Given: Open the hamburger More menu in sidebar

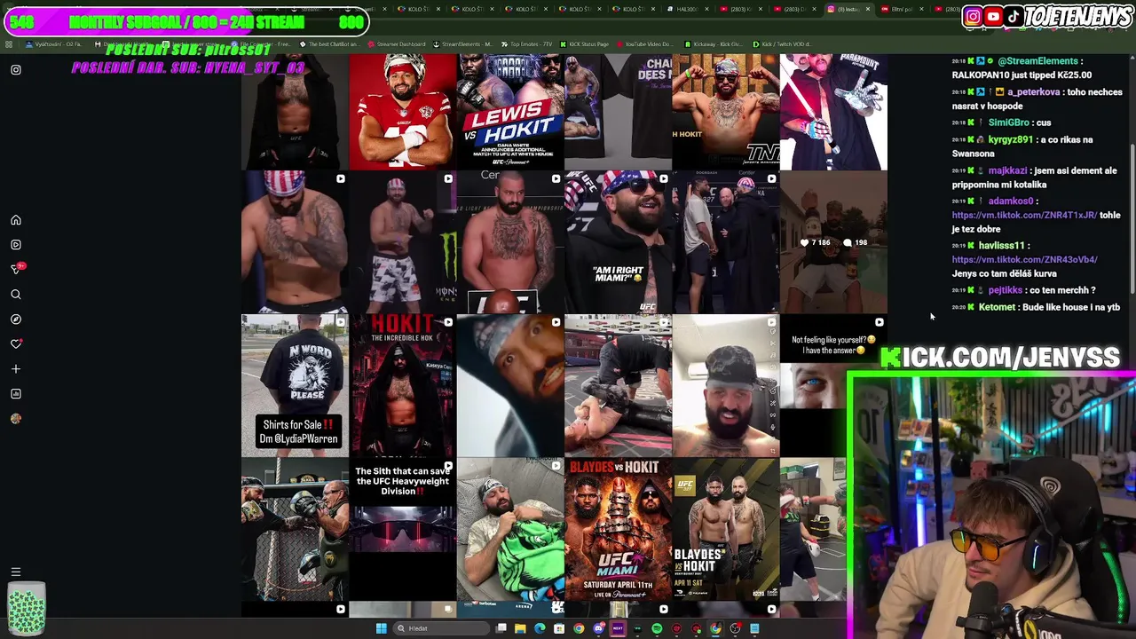Looking at the screenshot, I should [15, 572].
